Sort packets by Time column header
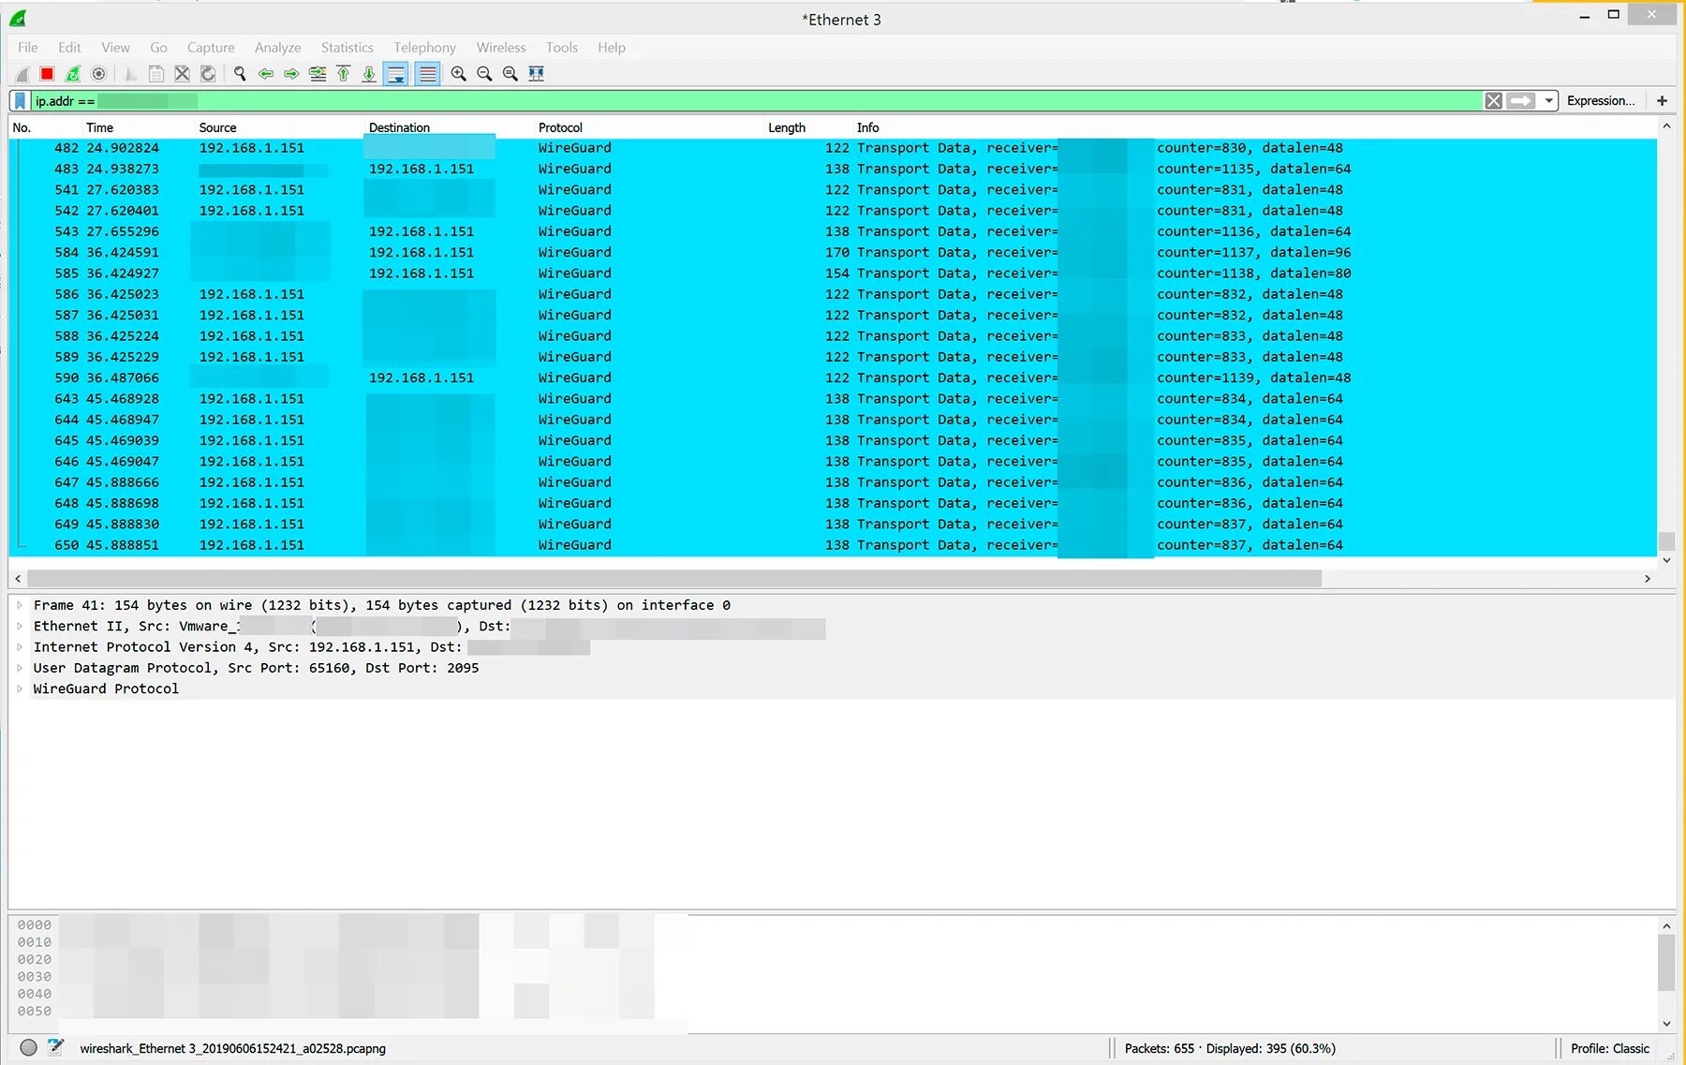 coord(139,128)
